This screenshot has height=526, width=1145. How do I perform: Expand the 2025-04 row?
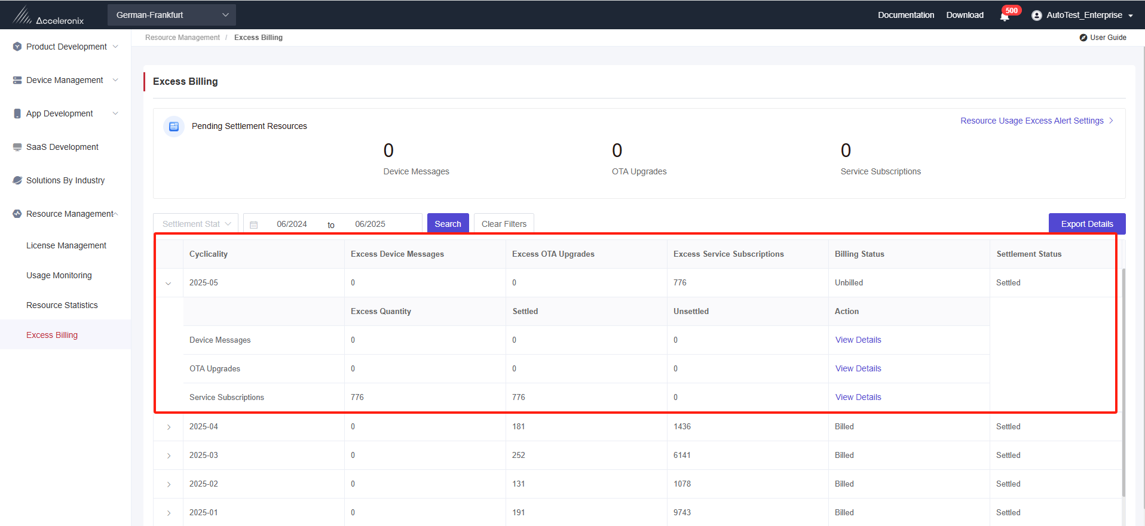(x=169, y=427)
